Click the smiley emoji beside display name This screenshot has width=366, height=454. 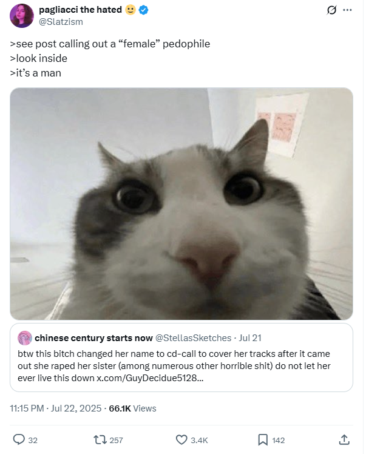pos(130,10)
